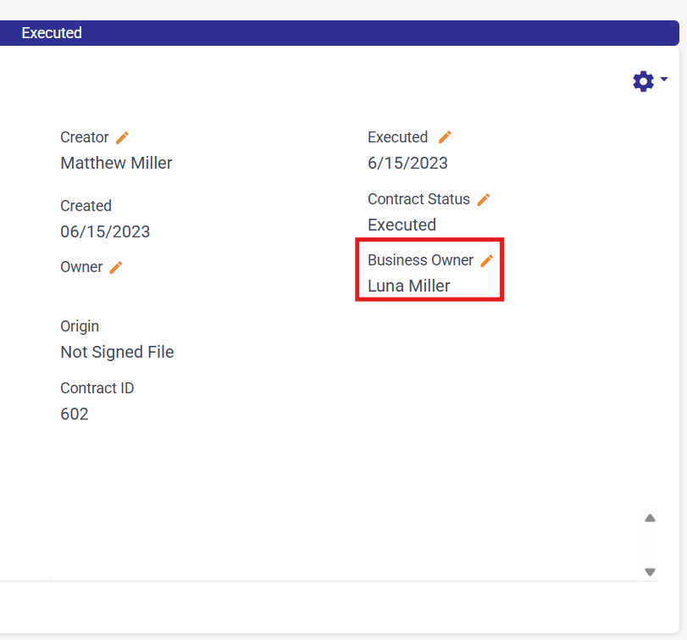The image size is (687, 640).
Task: Click the blue Executed status banner
Action: click(339, 33)
